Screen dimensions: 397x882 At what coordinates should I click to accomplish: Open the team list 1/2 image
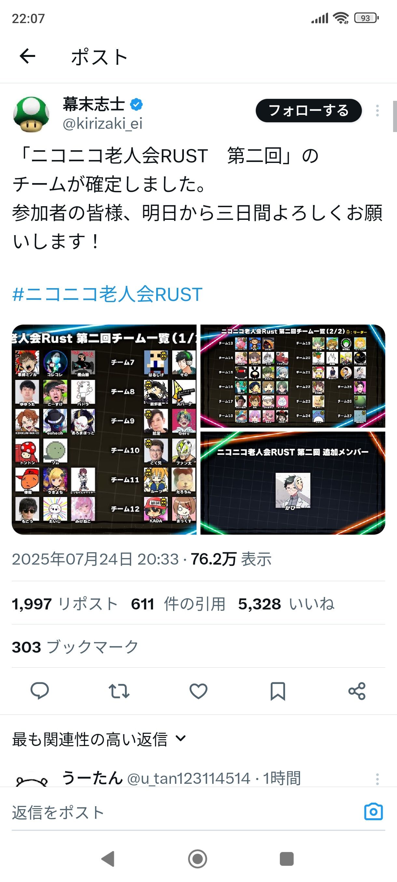(104, 429)
